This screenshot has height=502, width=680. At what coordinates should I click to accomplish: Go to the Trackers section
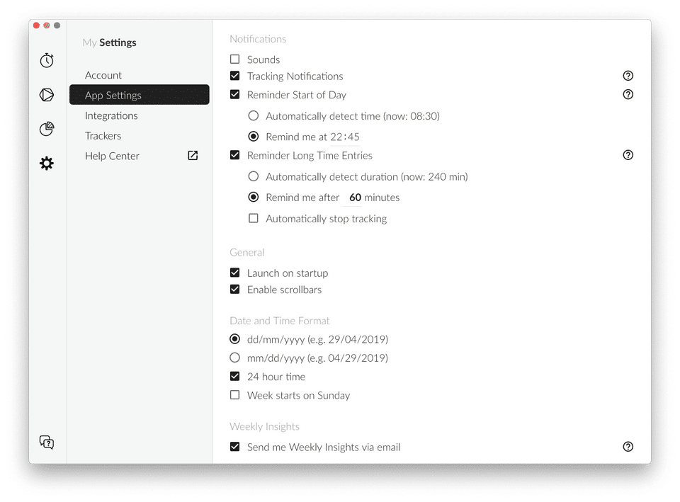click(x=103, y=136)
